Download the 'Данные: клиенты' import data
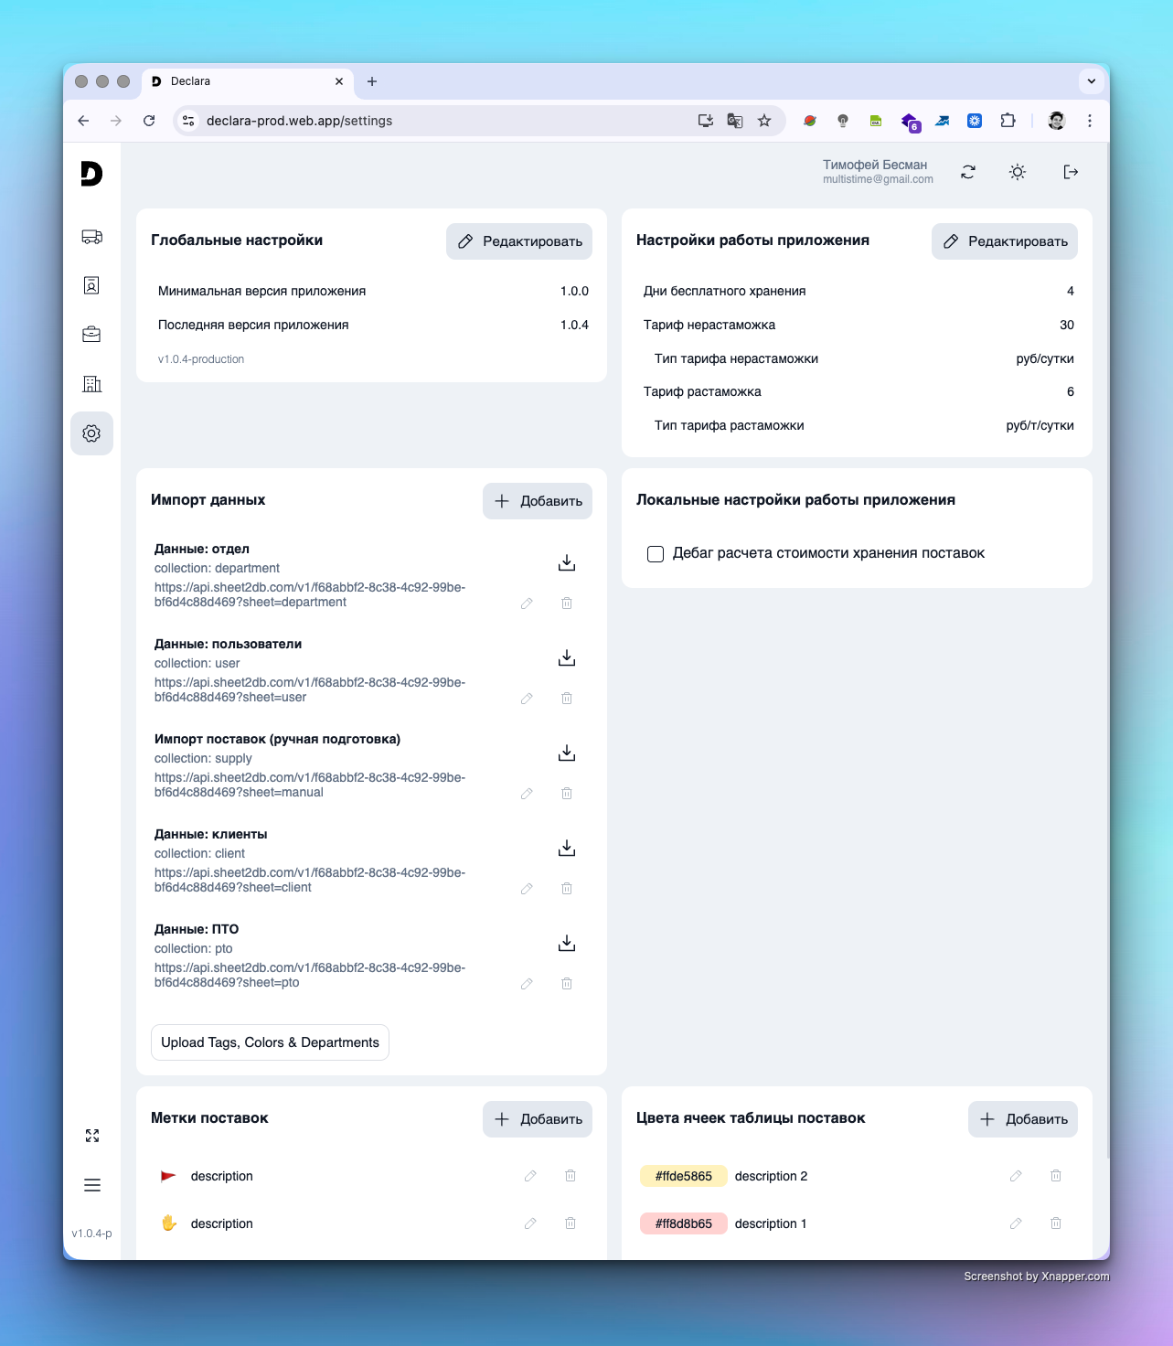 tap(567, 849)
